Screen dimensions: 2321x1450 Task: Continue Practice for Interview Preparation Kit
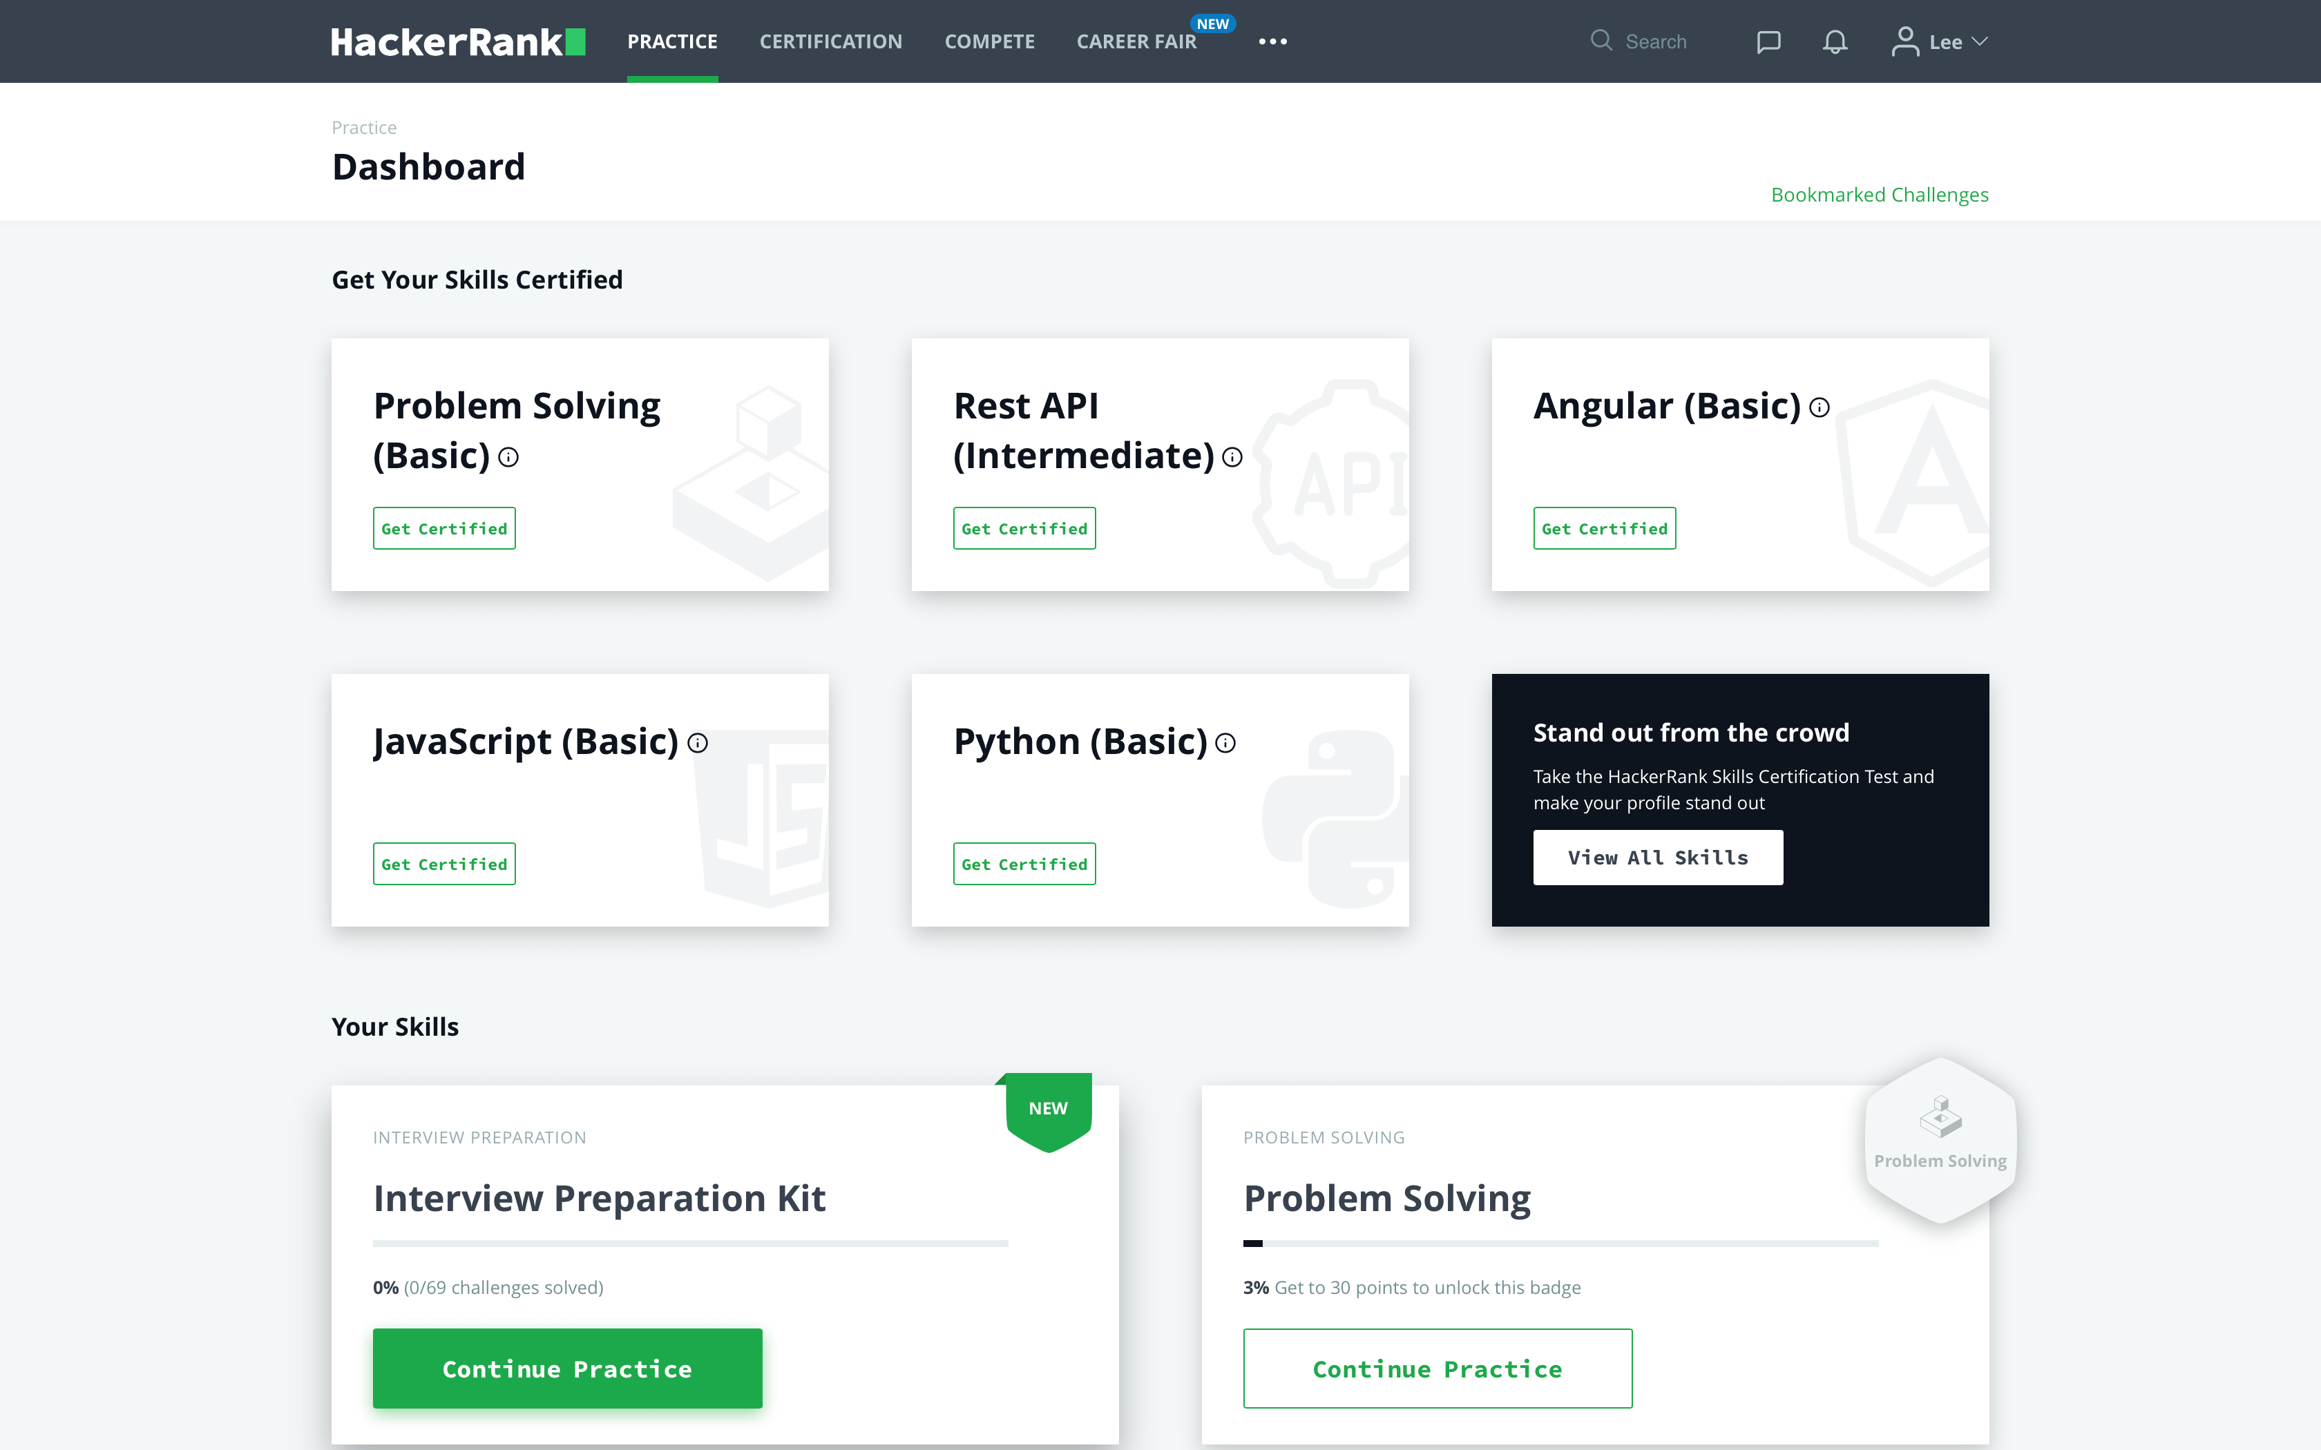coord(568,1369)
